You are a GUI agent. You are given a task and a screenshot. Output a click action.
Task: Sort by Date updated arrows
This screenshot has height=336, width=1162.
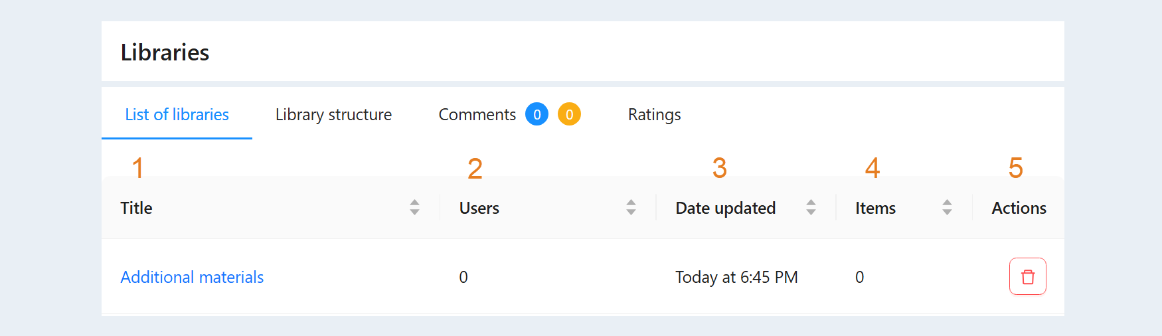point(811,207)
